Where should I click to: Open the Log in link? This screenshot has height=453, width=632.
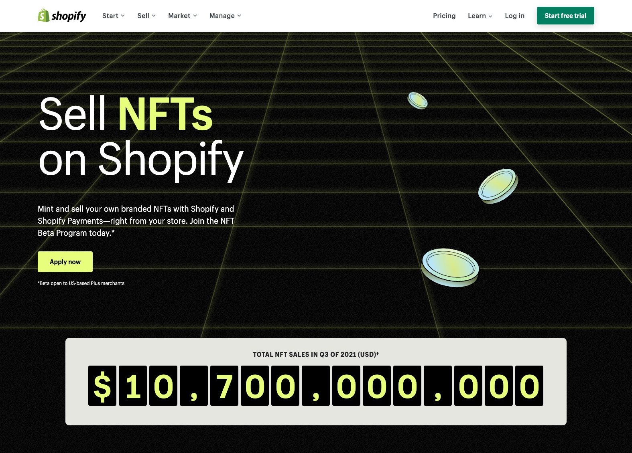(x=514, y=16)
